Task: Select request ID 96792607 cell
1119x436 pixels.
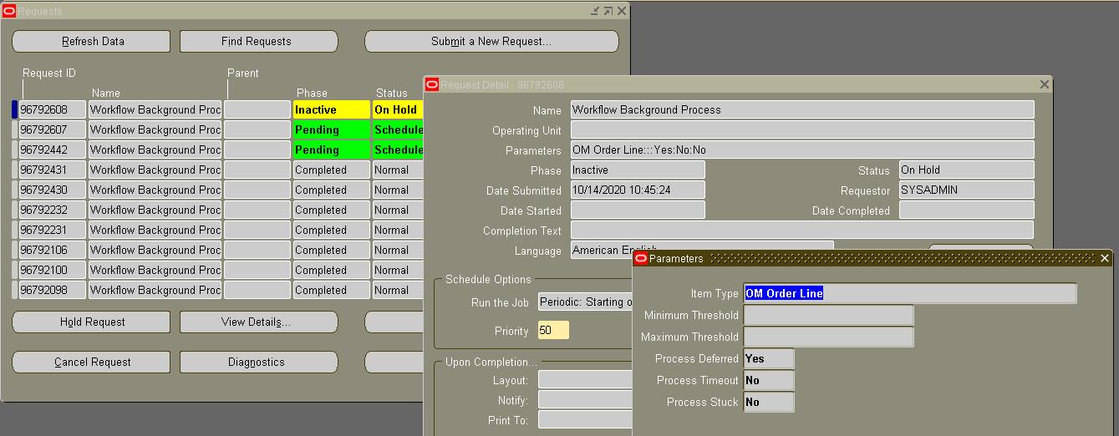Action: pos(53,129)
